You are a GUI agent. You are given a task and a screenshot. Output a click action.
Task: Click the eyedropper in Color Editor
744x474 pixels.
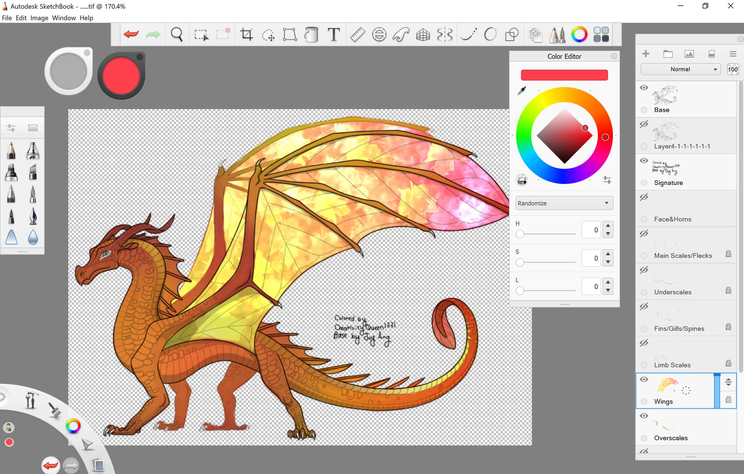coord(522,91)
